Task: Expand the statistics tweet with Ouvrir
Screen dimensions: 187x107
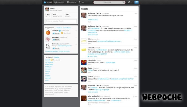Action: pyautogui.click(x=89, y=22)
